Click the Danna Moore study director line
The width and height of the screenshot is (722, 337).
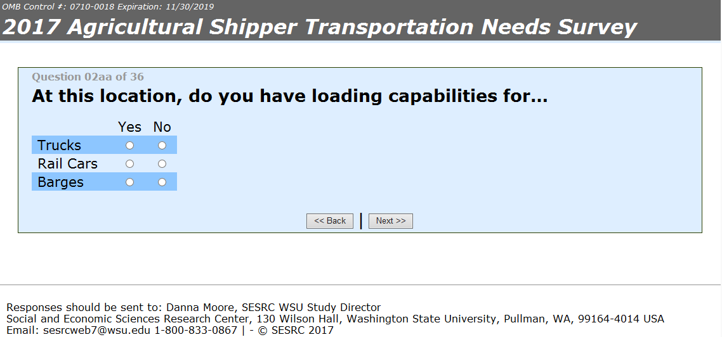click(194, 308)
